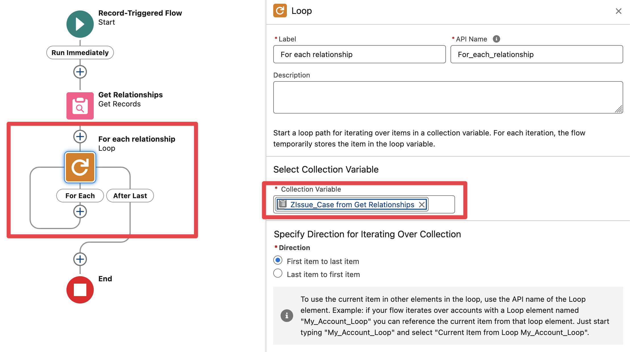The width and height of the screenshot is (630, 352).
Task: Click the For Each path label
Action: click(x=80, y=196)
